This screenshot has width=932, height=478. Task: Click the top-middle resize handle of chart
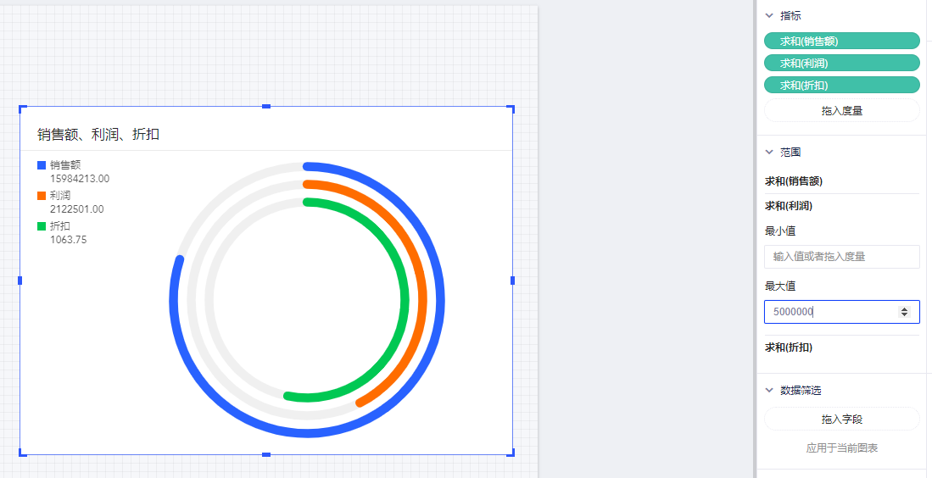coord(266,107)
